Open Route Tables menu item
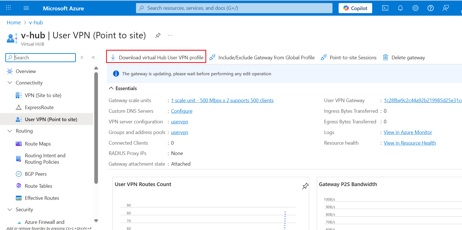 click(38, 186)
